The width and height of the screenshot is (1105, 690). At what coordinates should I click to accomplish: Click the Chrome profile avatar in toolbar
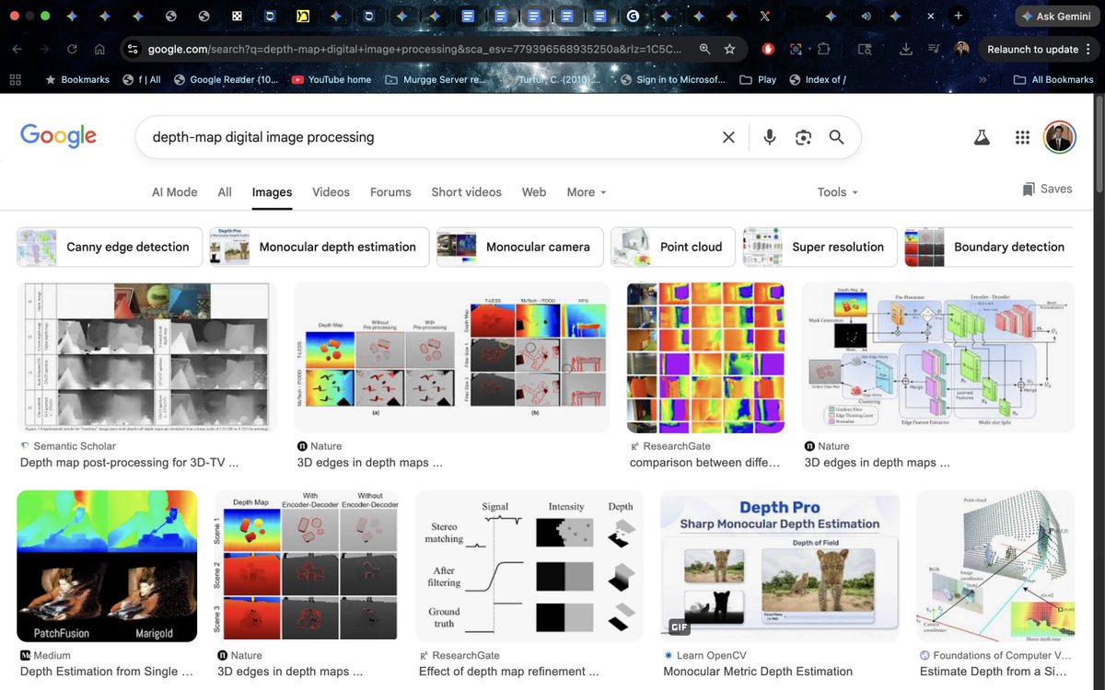tap(962, 49)
